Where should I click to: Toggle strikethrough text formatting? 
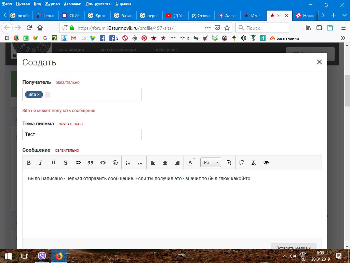point(66,163)
